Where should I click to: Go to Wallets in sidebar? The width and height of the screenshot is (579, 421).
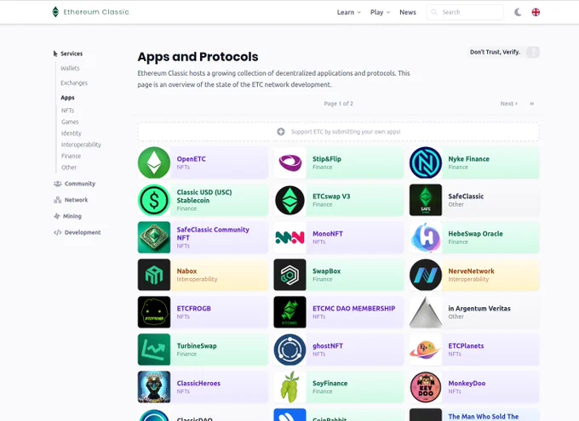[70, 68]
